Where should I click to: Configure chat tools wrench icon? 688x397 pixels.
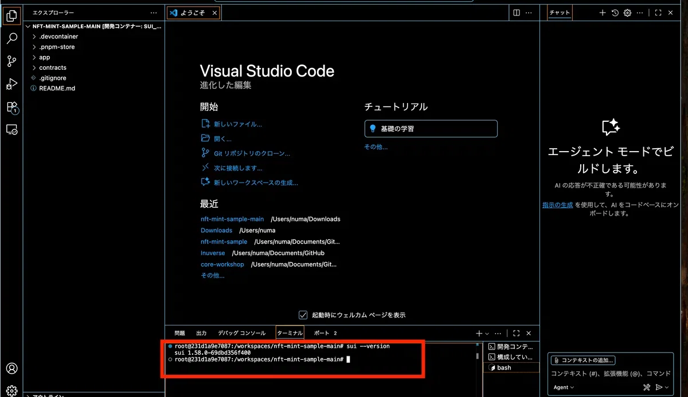(647, 387)
